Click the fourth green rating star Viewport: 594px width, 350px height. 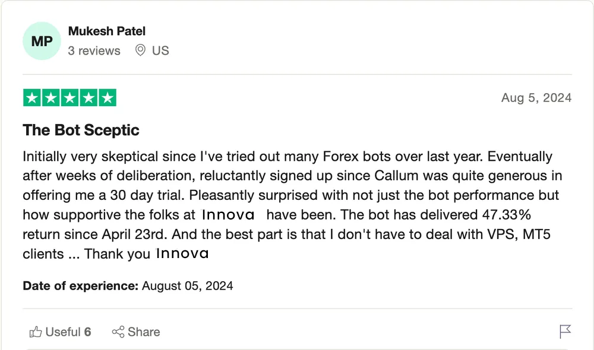click(89, 98)
